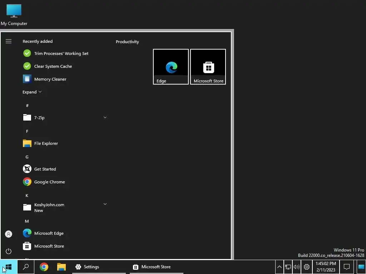Click the monitor icon at the taskbar's end
This screenshot has width=366, height=274.
pos(361,267)
